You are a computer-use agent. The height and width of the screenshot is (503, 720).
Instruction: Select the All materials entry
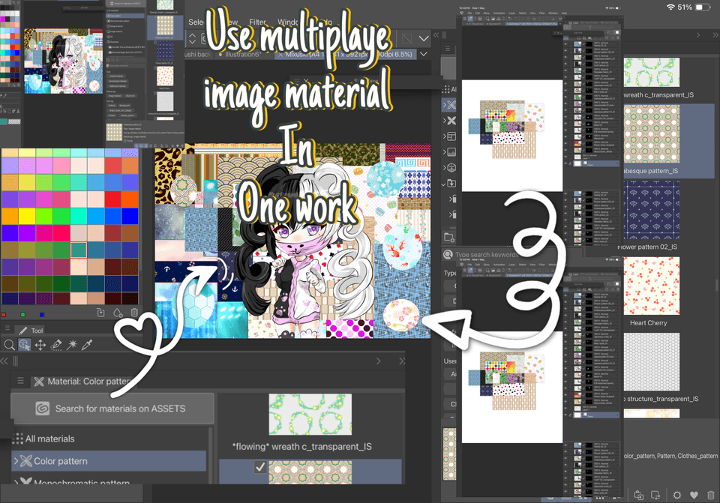tap(49, 437)
